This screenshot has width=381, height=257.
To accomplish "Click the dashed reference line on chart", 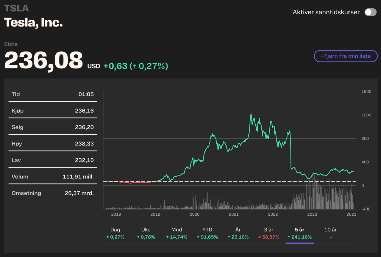I will pos(238,181).
